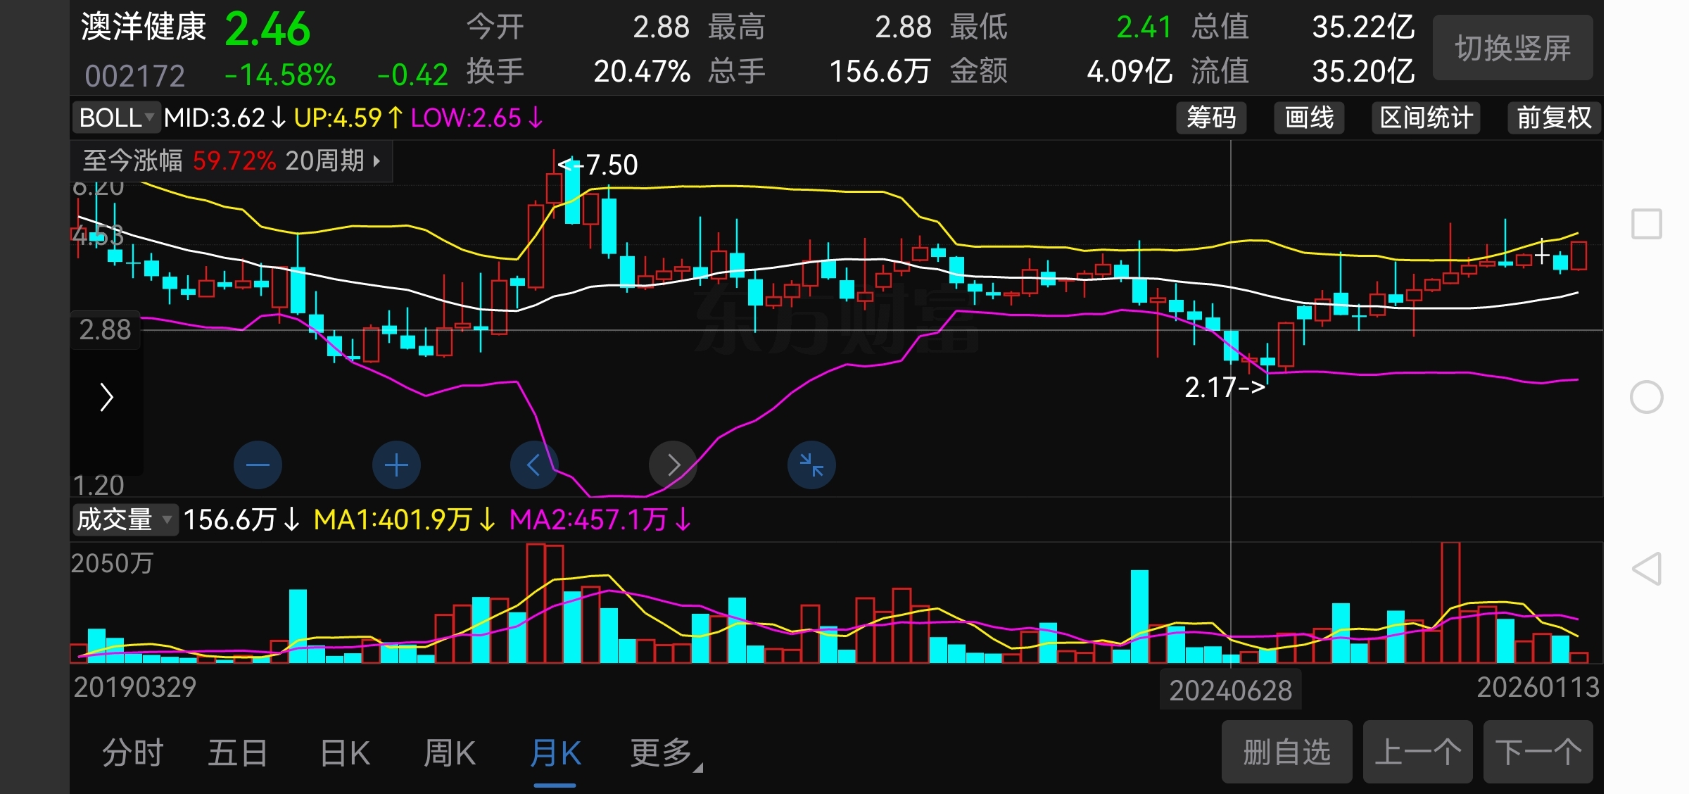Tap the Android recents square
The width and height of the screenshot is (1689, 794).
tap(1646, 225)
